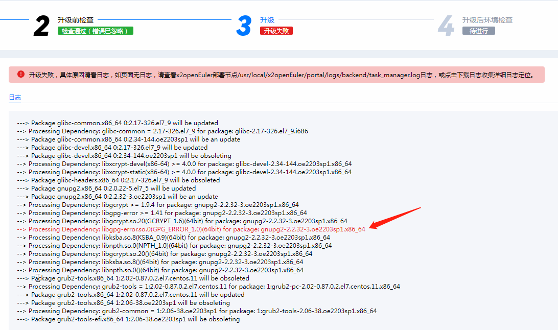Select the 升级 step title

click(x=267, y=20)
